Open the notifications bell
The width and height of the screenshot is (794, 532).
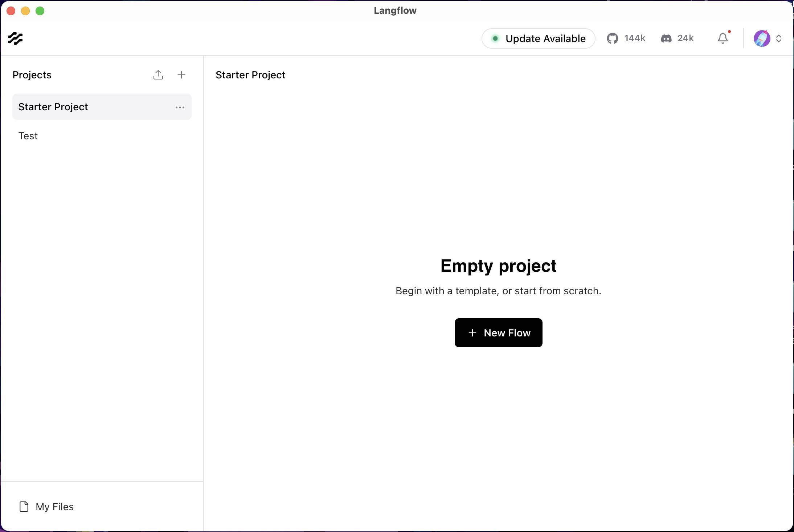723,38
